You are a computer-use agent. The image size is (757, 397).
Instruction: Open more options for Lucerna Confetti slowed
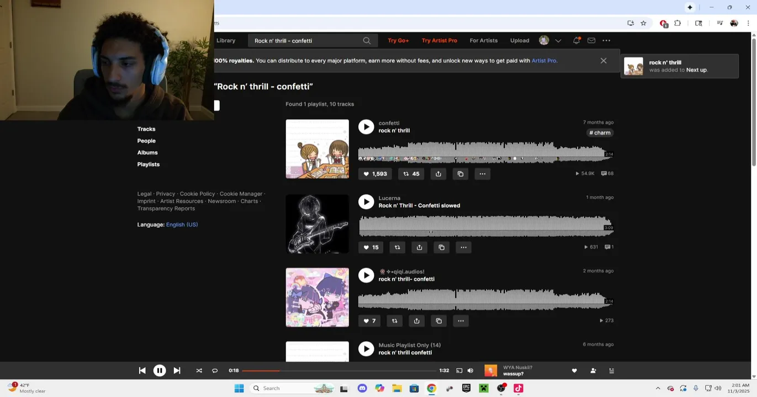(x=464, y=248)
